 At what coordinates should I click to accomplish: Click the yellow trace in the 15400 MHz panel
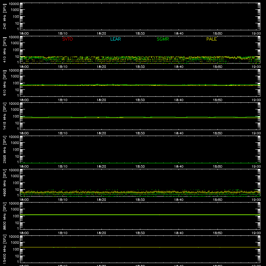140,247
